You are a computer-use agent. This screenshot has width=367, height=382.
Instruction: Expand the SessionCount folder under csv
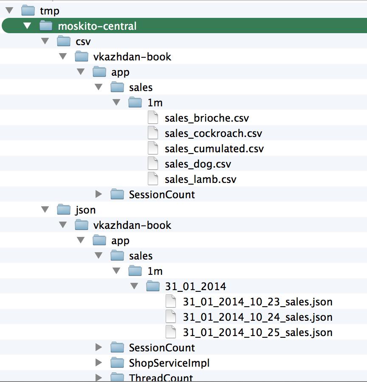point(99,194)
